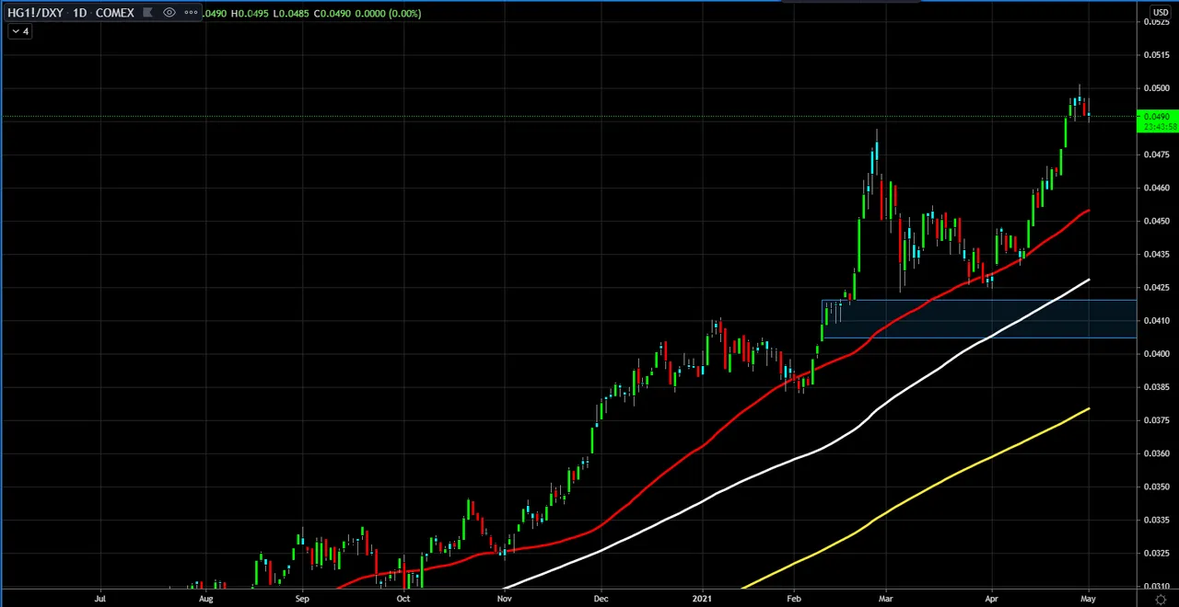This screenshot has width=1179, height=607.
Task: Click the C0.0490 close value in header
Action: click(x=333, y=13)
